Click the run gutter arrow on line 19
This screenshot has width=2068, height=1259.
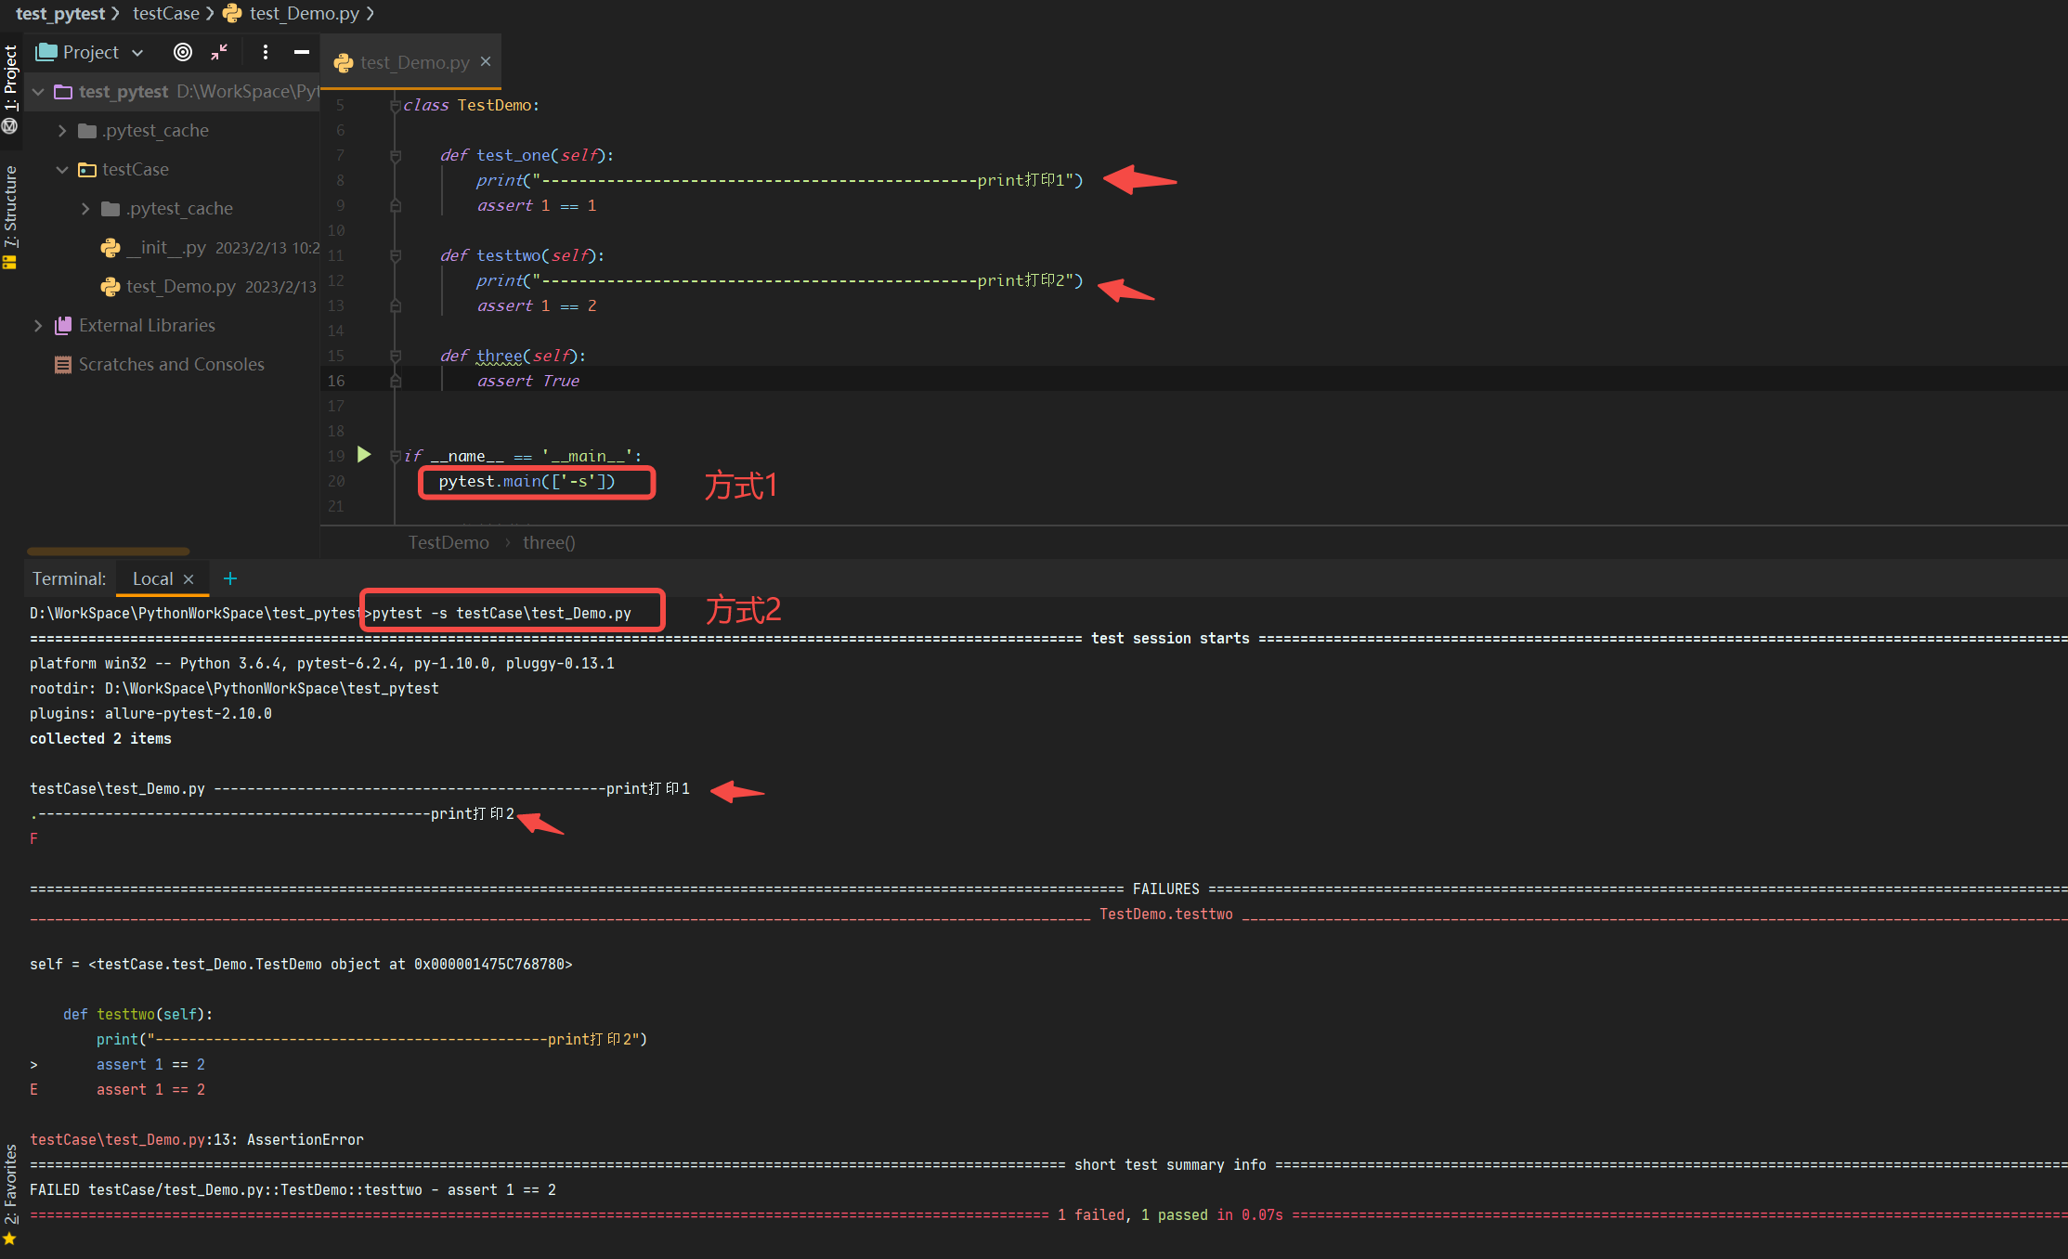click(364, 455)
